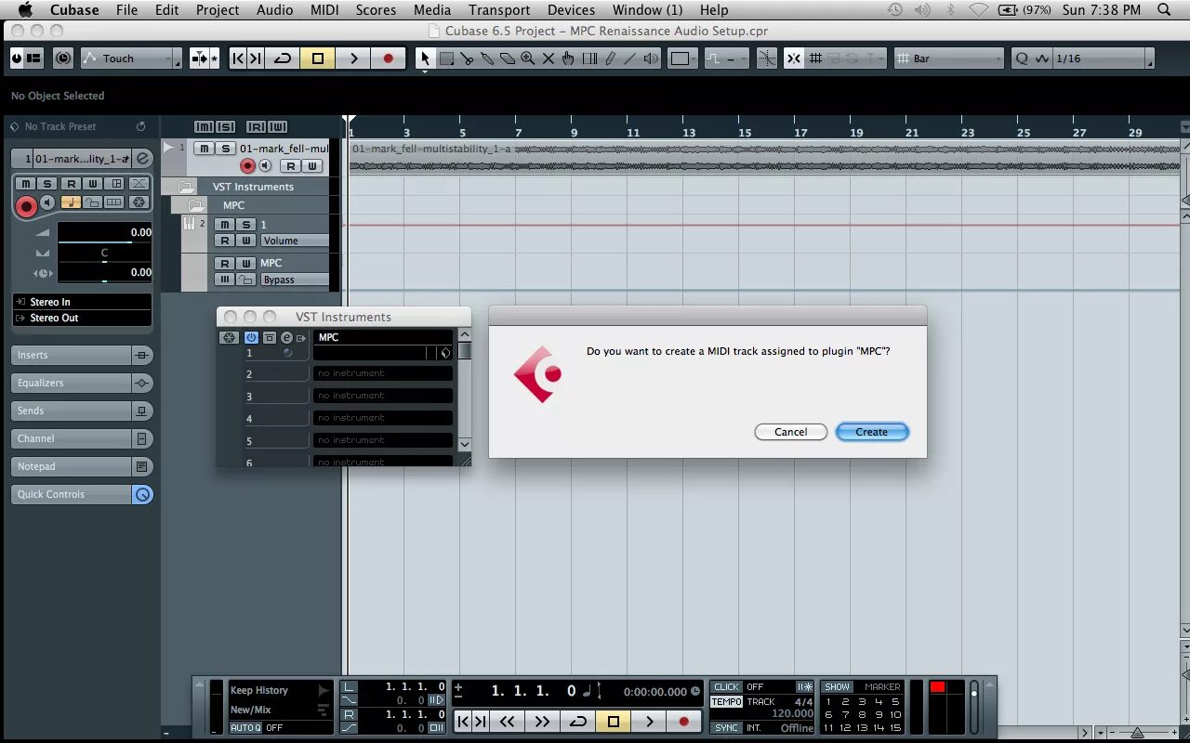Toggle inspector musical timebase note icon
The image size is (1190, 743).
(x=71, y=202)
